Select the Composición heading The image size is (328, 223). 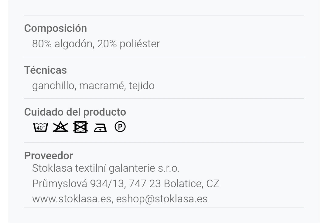pyautogui.click(x=56, y=28)
